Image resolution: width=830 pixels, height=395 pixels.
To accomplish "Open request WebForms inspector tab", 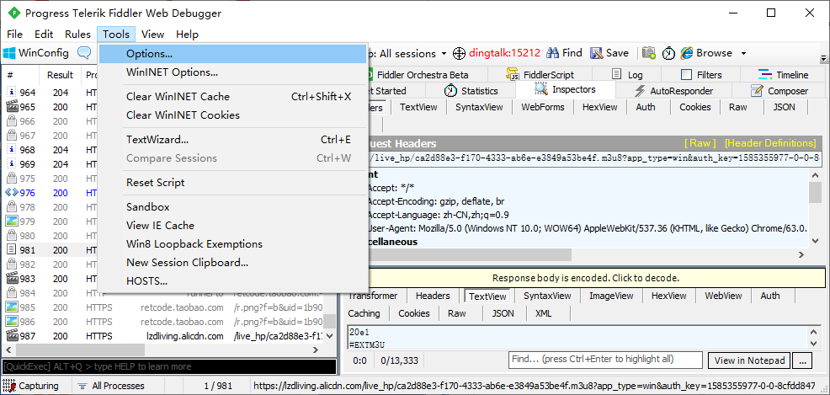I will click(x=543, y=107).
